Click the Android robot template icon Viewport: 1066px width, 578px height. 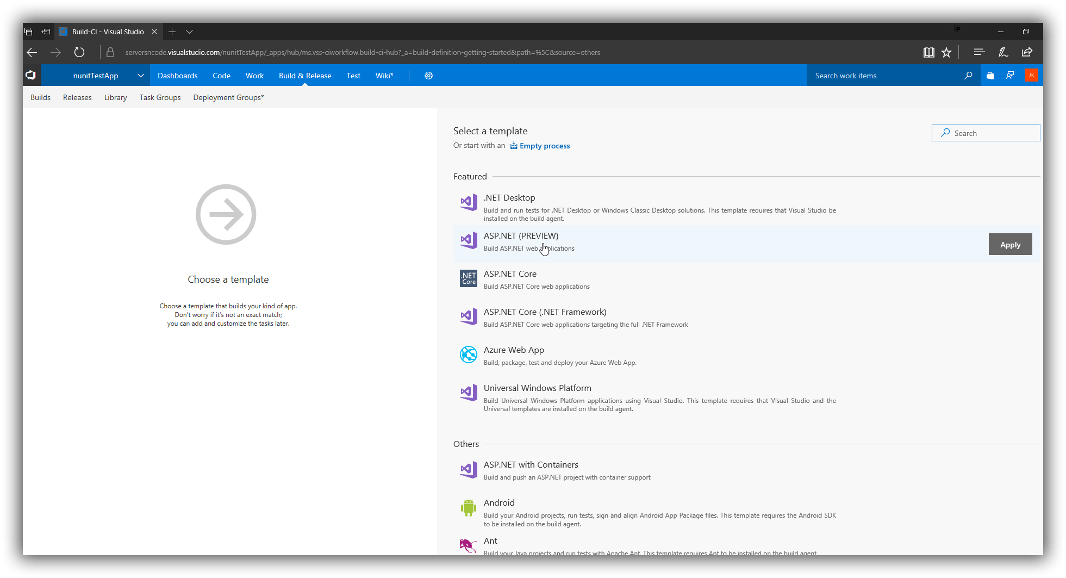pyautogui.click(x=468, y=507)
